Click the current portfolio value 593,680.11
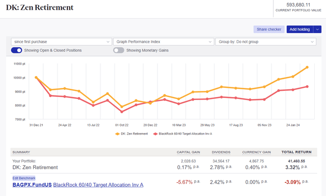This screenshot has height=196, width=326. point(298,5)
